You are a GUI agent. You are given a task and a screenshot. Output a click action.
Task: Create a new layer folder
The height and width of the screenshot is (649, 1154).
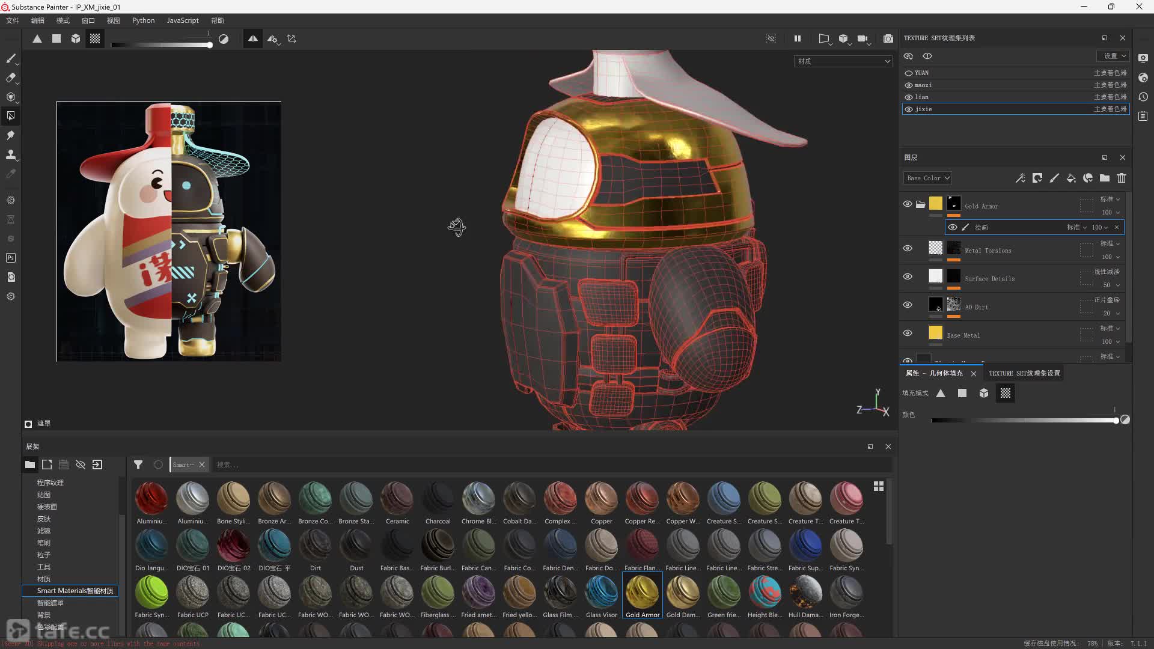1105,178
